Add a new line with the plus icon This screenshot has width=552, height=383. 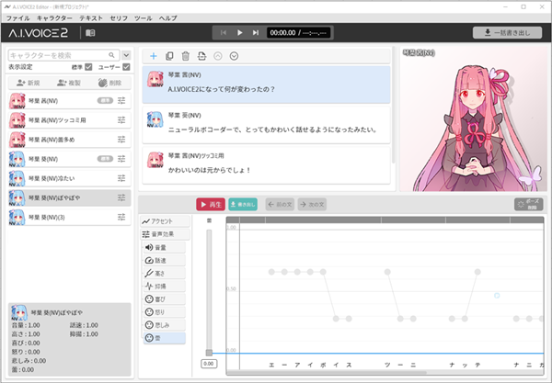[x=154, y=56]
